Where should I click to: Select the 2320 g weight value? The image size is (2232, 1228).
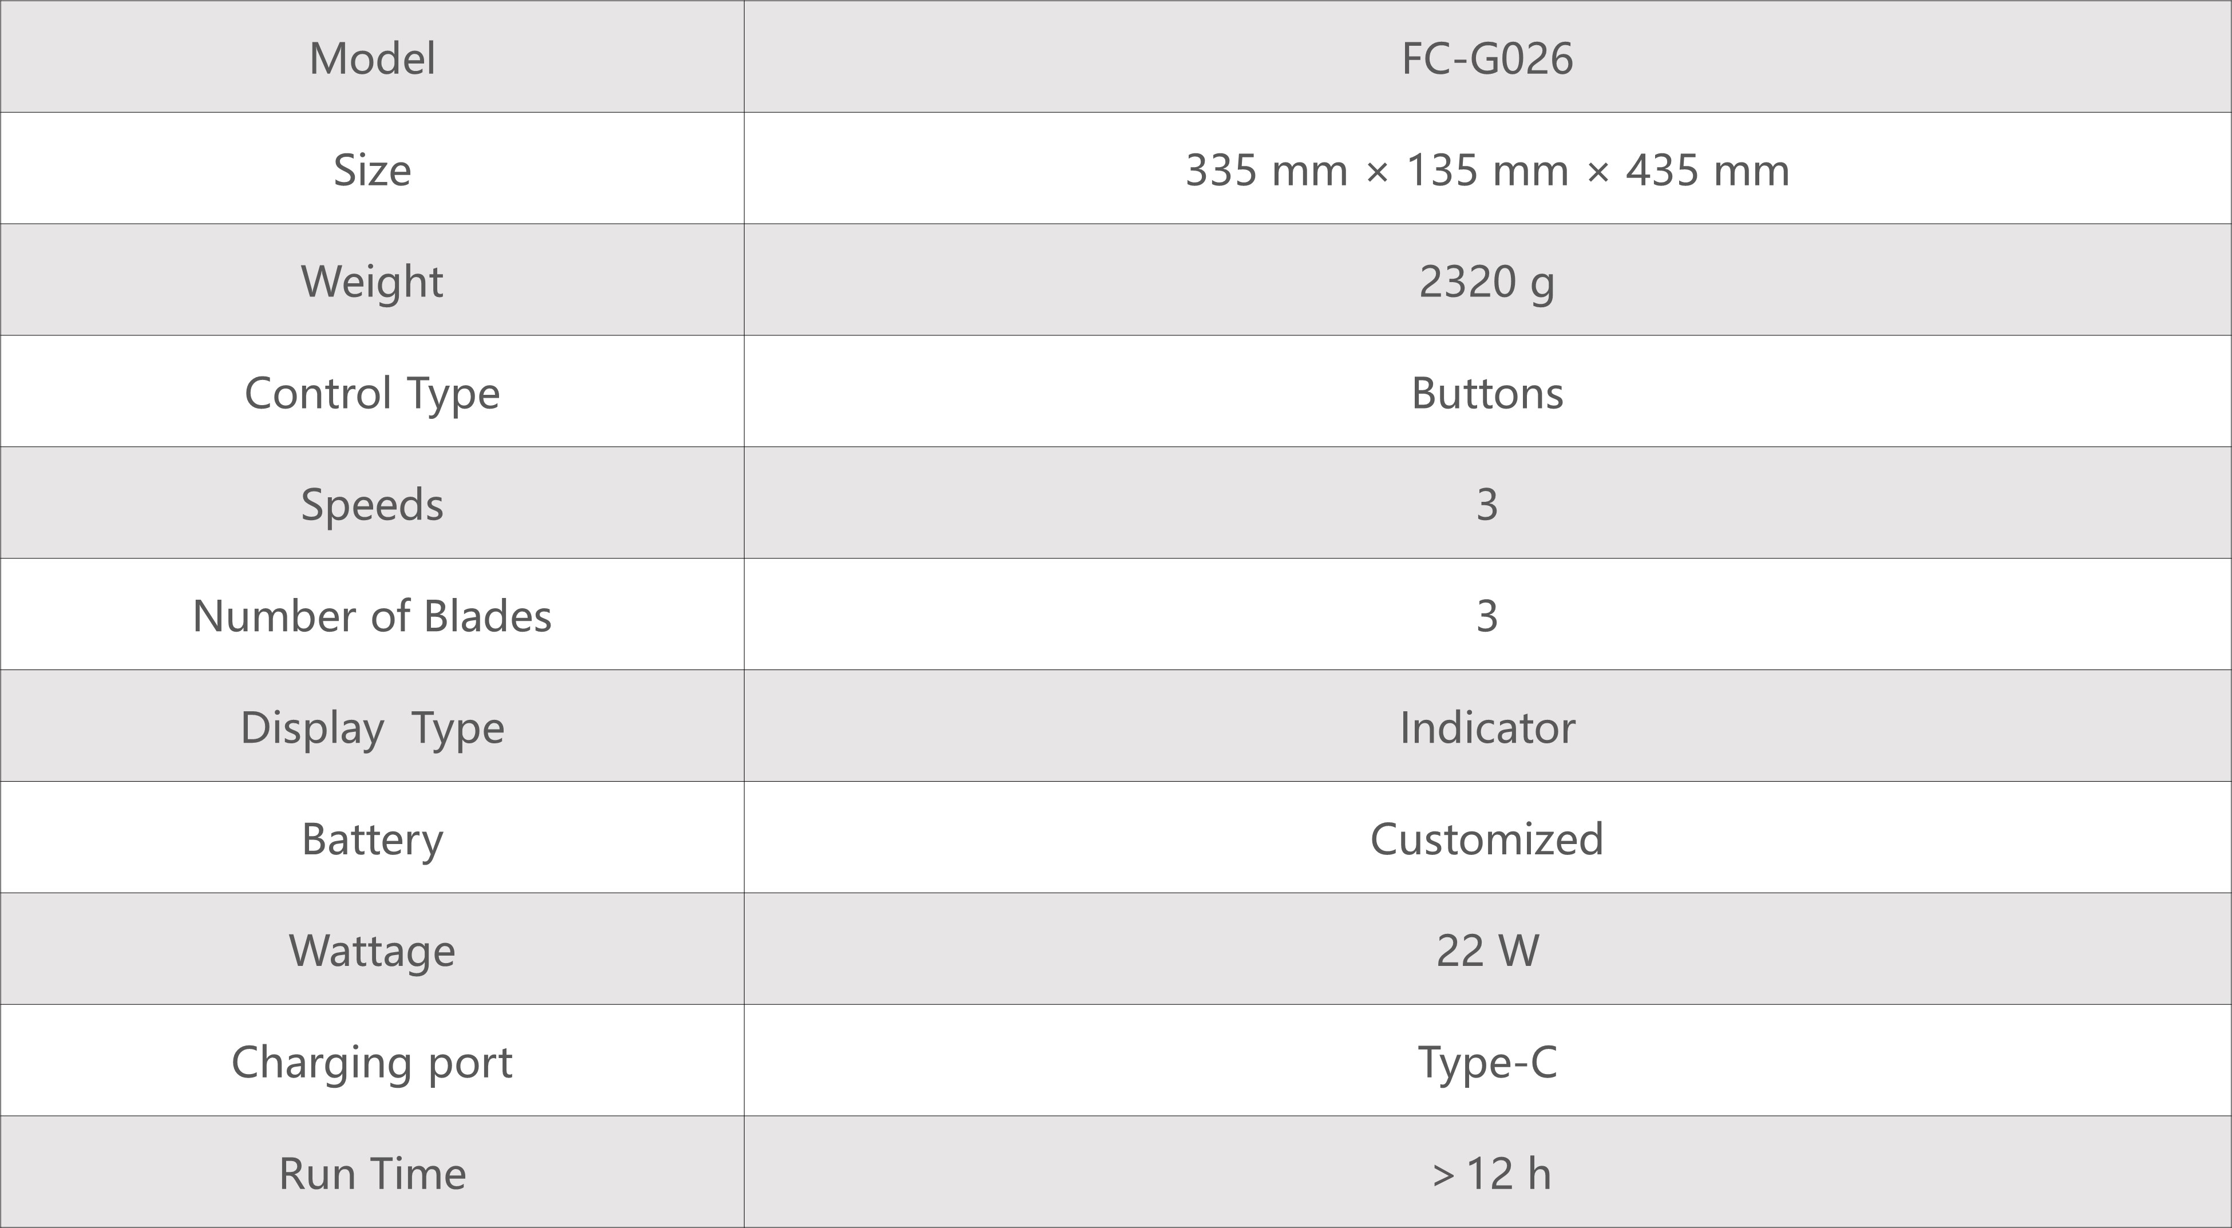click(x=1487, y=282)
